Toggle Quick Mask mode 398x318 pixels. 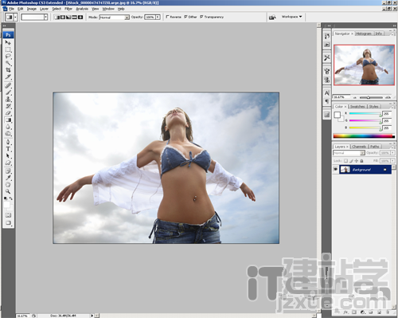click(x=8, y=215)
